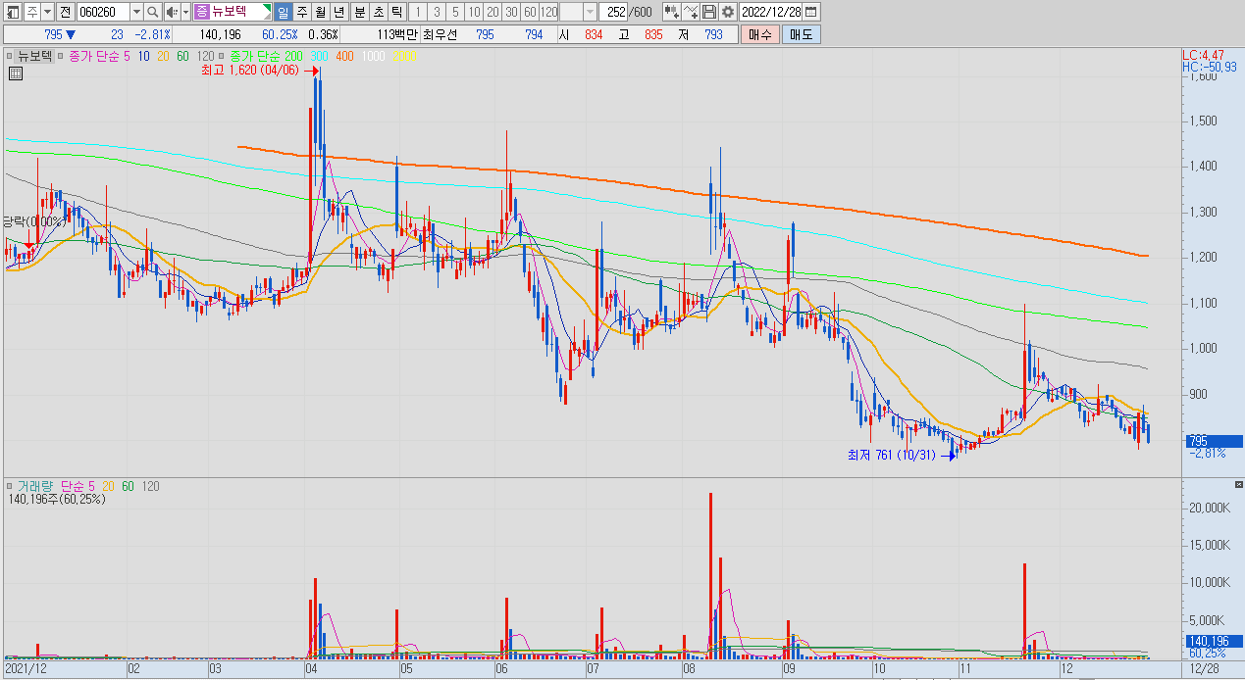Select the 주 weekly period tab
The width and height of the screenshot is (1245, 680).
tap(301, 12)
